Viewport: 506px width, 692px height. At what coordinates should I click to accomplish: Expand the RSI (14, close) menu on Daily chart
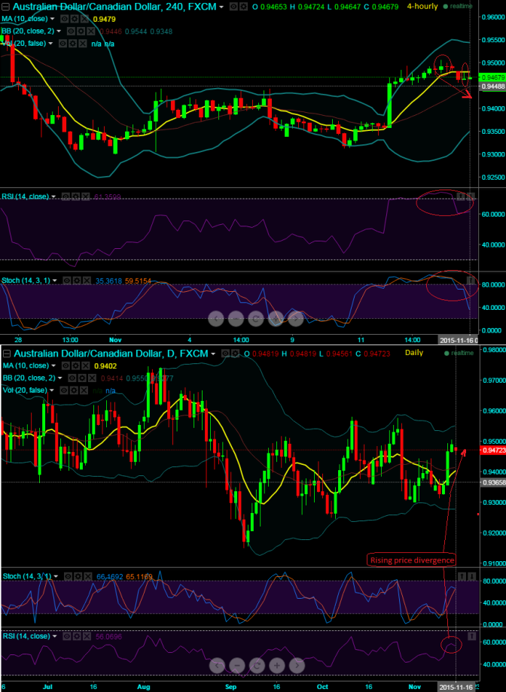coord(55,636)
